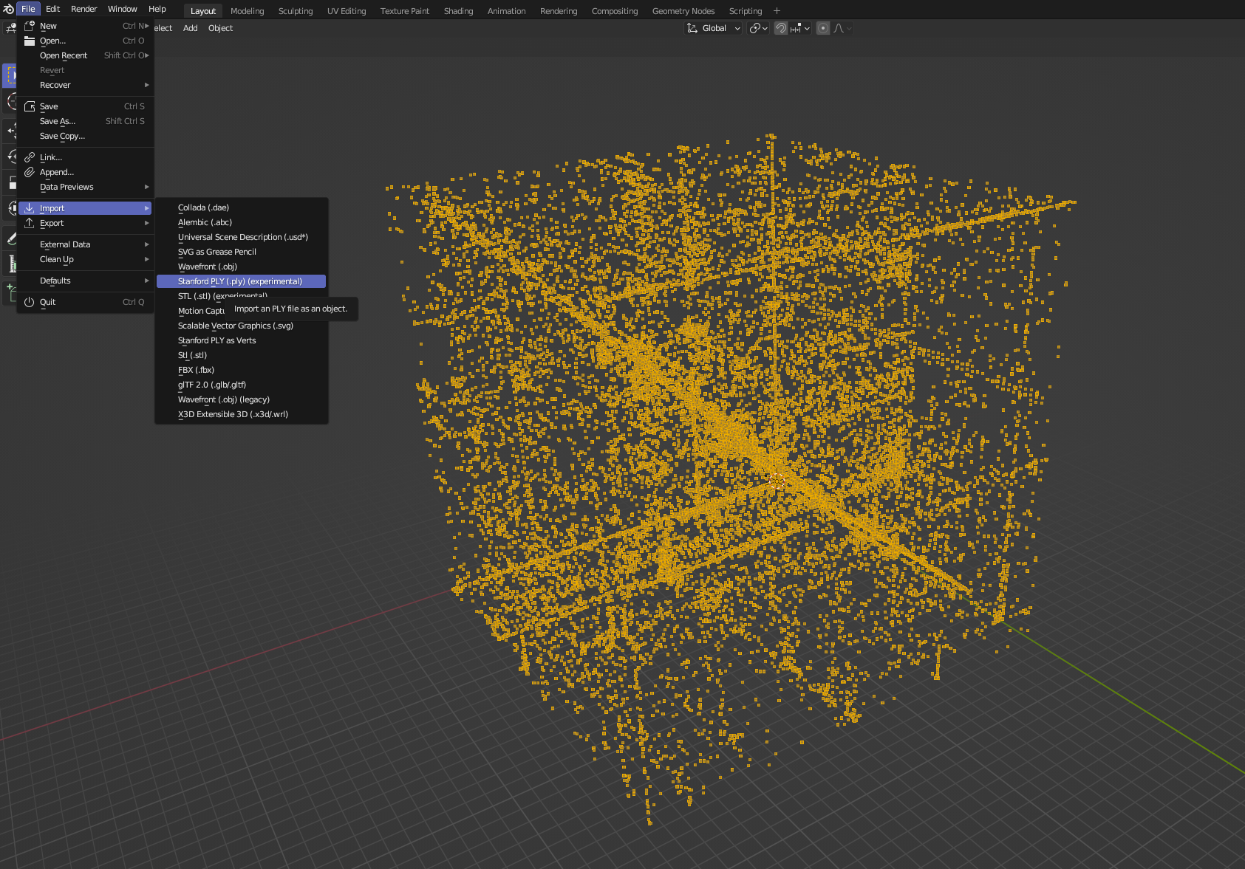This screenshot has height=869, width=1245.
Task: Click the Save icon in File menu
Action: pos(30,106)
